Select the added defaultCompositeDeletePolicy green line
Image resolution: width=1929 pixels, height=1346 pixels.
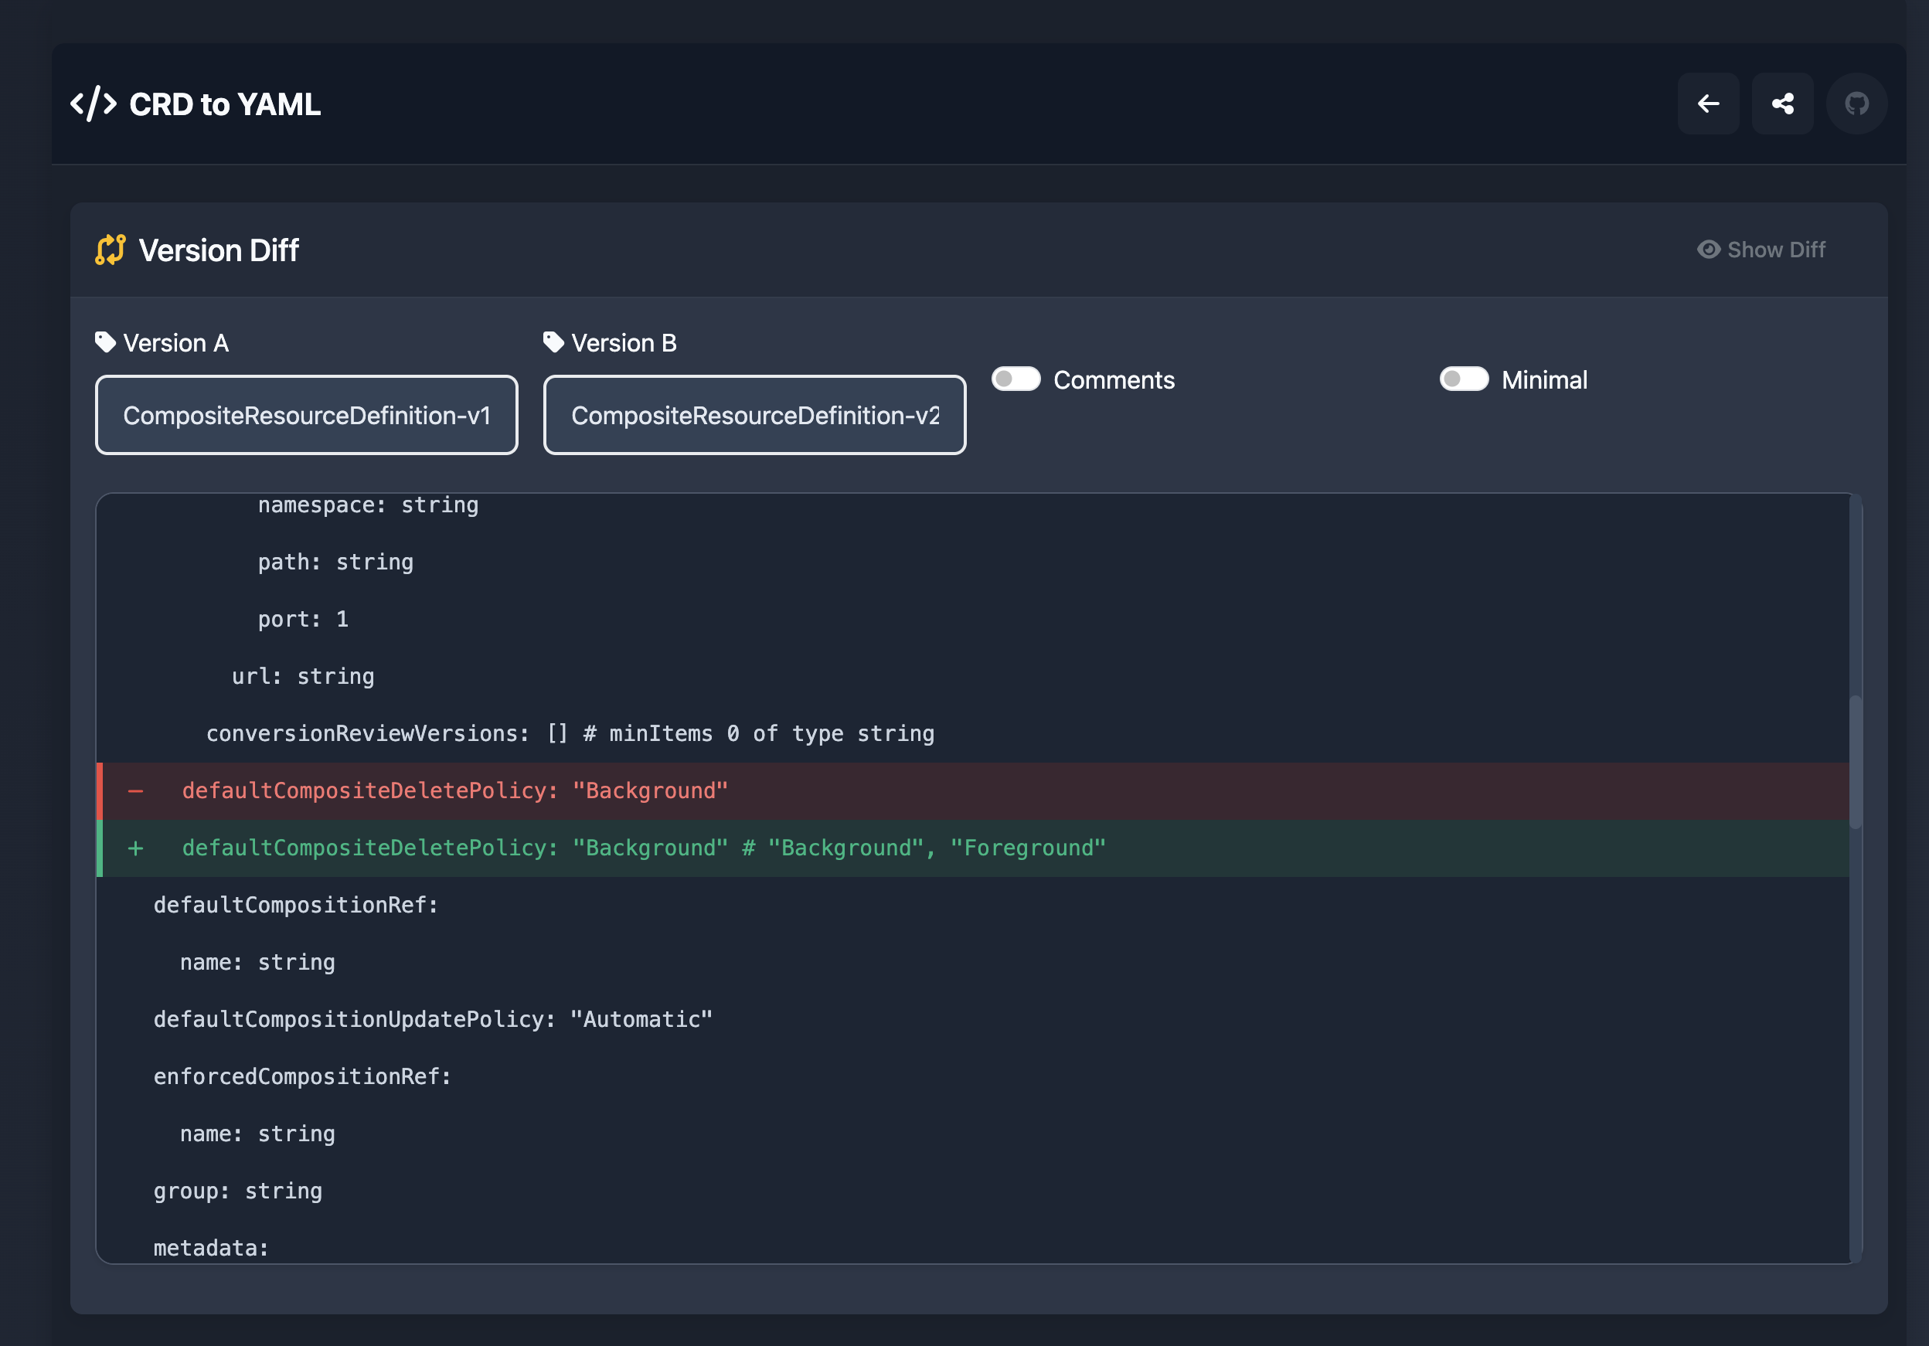[x=974, y=848]
